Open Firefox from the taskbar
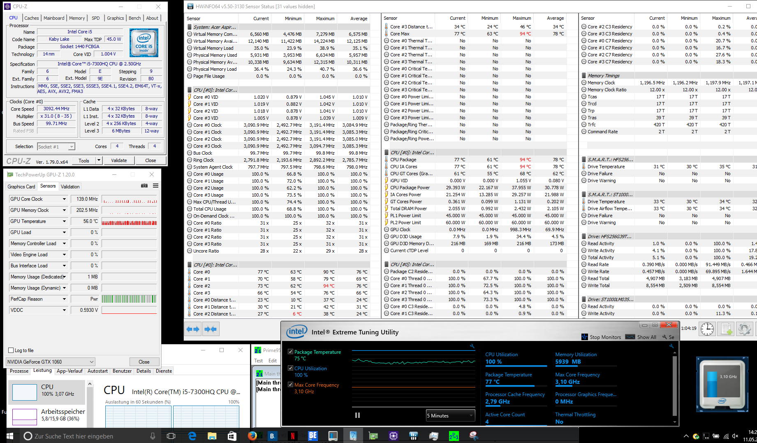Image resolution: width=757 pixels, height=443 pixels. click(252, 436)
